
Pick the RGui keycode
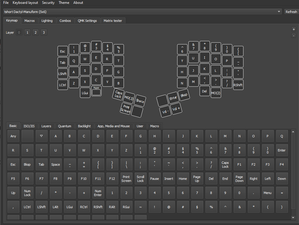tap(126, 207)
